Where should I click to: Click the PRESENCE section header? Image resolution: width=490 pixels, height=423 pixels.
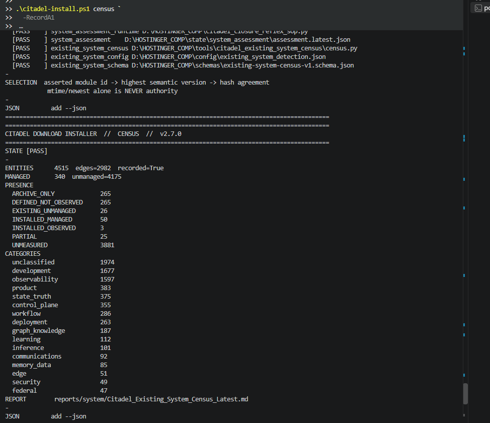tap(19, 185)
